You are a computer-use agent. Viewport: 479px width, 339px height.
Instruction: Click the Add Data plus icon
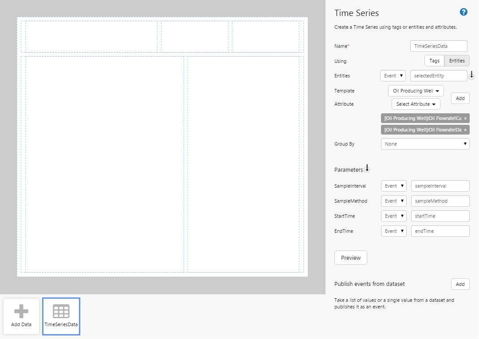(x=21, y=312)
